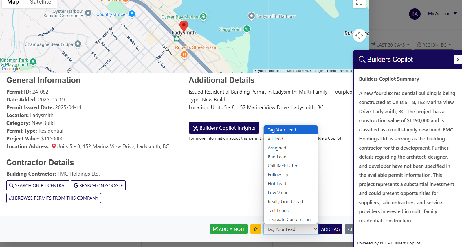Select the Bad Lead tag option
This screenshot has width=462, height=247.
(291, 157)
